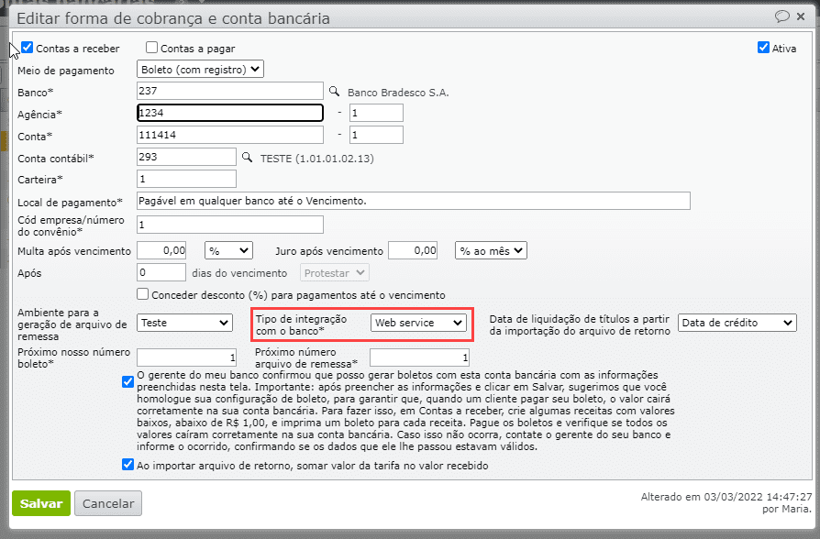Focus the Próximo nosso número boleto field

tap(185, 356)
